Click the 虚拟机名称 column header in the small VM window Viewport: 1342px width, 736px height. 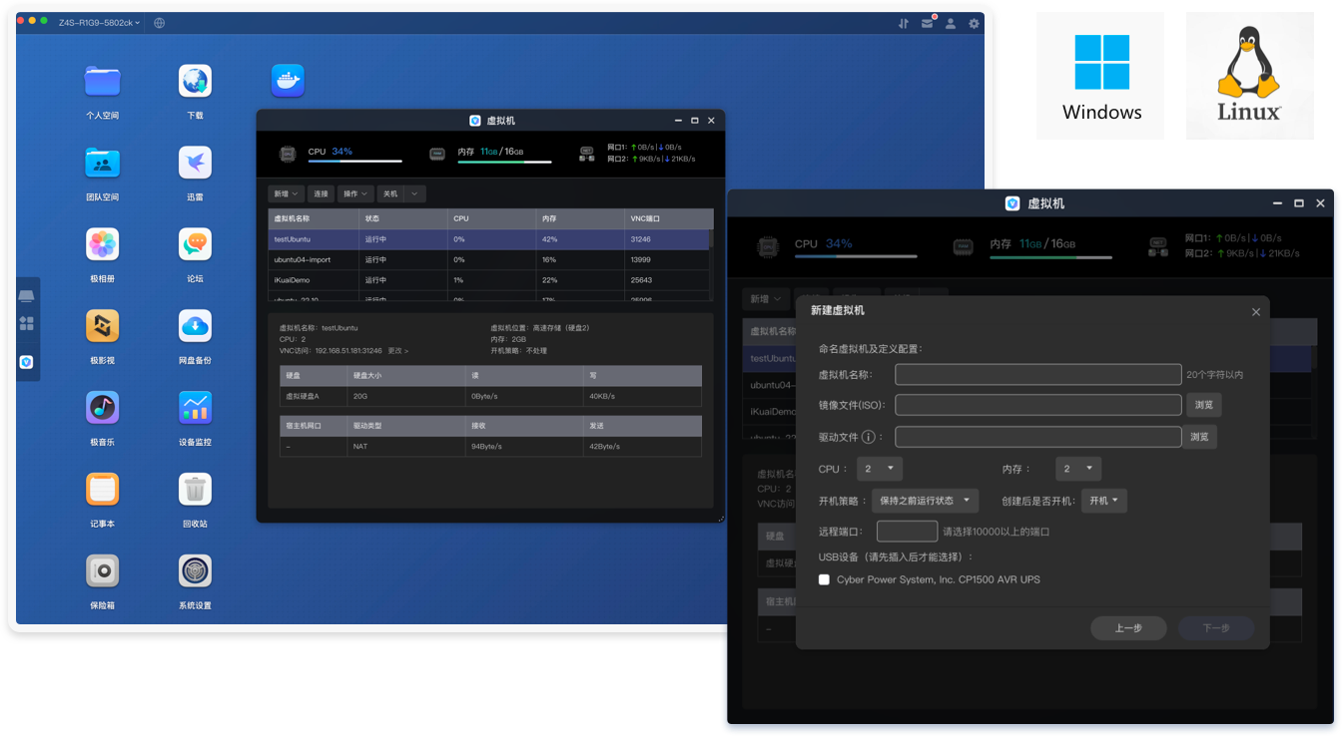(x=314, y=218)
